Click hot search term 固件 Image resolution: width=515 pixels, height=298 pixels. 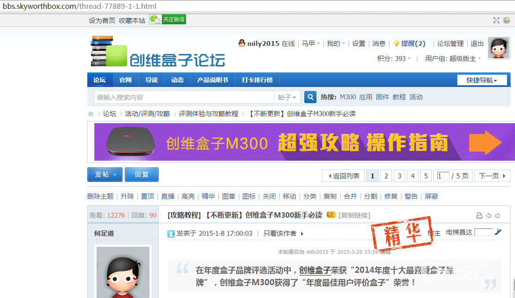382,97
